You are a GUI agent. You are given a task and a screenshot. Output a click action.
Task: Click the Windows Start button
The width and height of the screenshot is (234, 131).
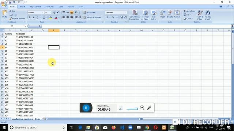(4, 127)
